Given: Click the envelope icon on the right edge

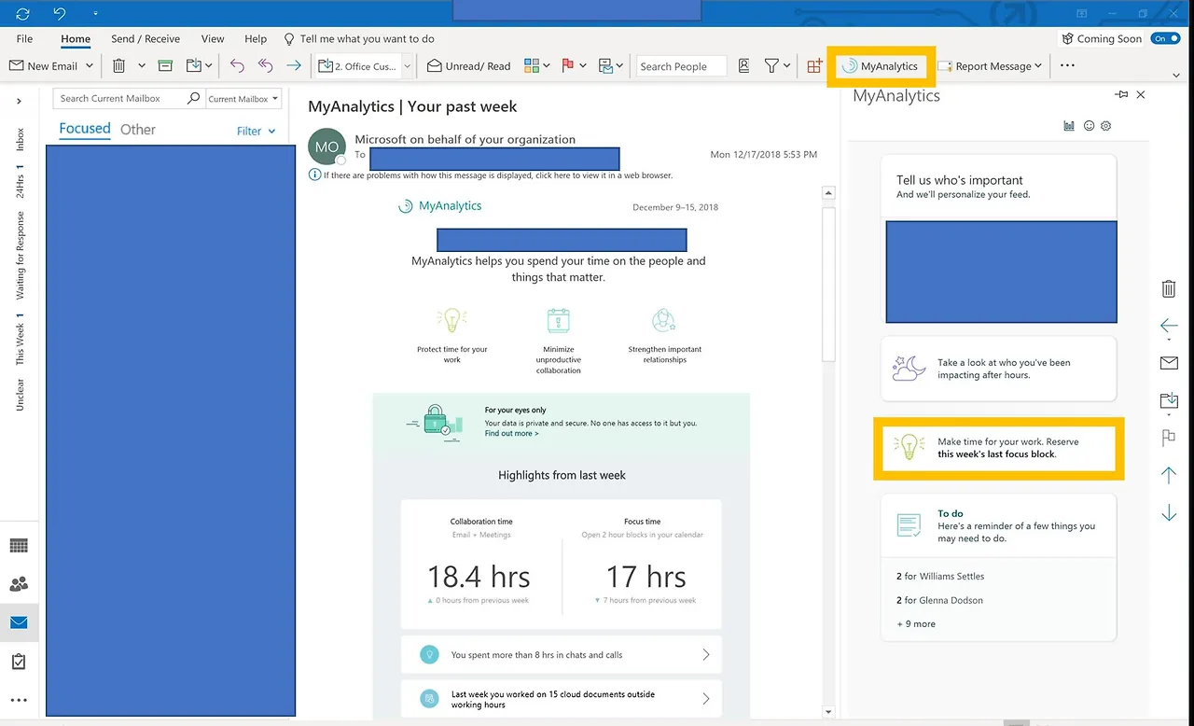Looking at the screenshot, I should click(1168, 363).
